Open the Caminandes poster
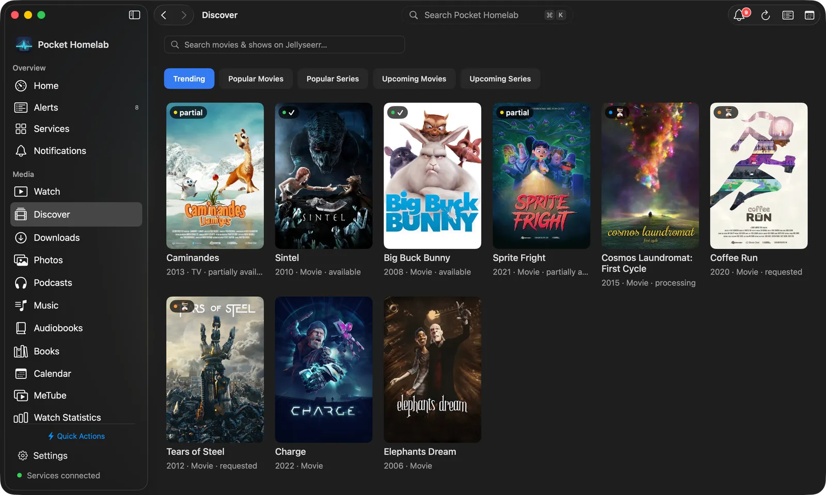 (215, 175)
